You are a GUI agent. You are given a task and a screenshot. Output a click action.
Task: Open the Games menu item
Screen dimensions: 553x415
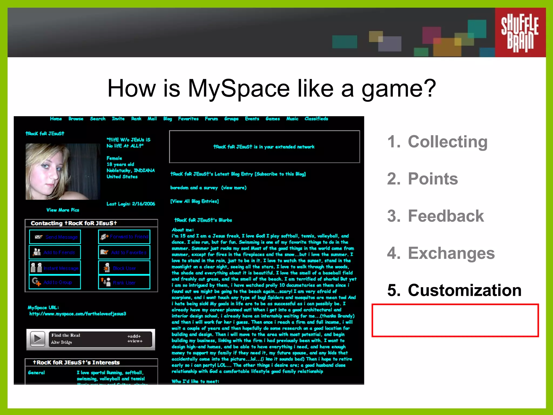coord(273,119)
